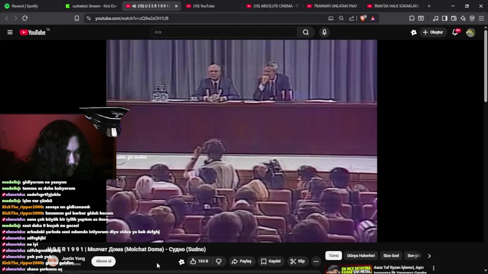Share this page via address bar icon
The width and height of the screenshot is (488, 274).
point(352,18)
